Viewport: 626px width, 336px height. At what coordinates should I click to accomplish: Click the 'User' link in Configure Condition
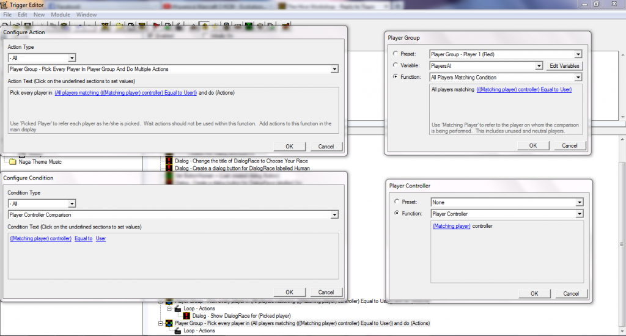tap(101, 238)
